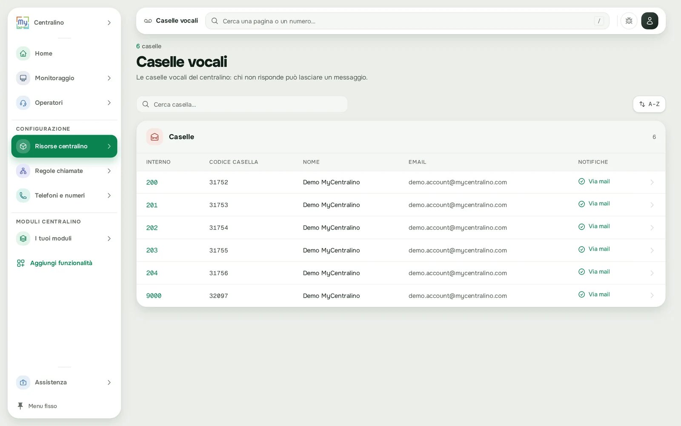Image resolution: width=681 pixels, height=426 pixels.
Task: Click the Monitoraggio monitor icon
Action: tap(23, 78)
